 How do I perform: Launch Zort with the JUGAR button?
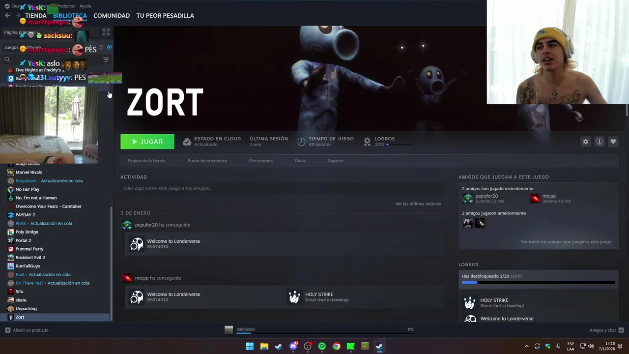pos(147,142)
